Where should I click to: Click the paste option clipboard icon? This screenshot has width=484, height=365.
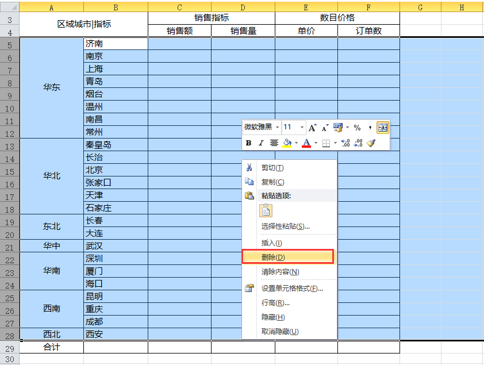click(266, 211)
